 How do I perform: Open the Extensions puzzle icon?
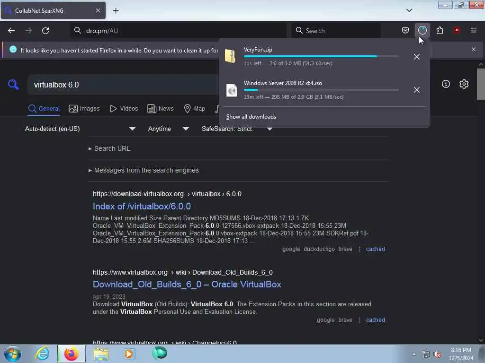(x=440, y=30)
